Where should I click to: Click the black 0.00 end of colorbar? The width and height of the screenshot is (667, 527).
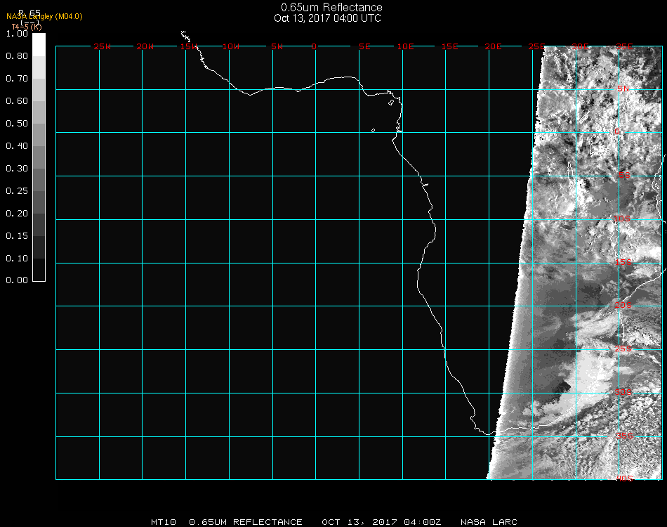coord(39,275)
